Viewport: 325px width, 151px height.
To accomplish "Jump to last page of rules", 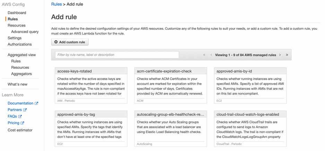I will [x=287, y=55].
